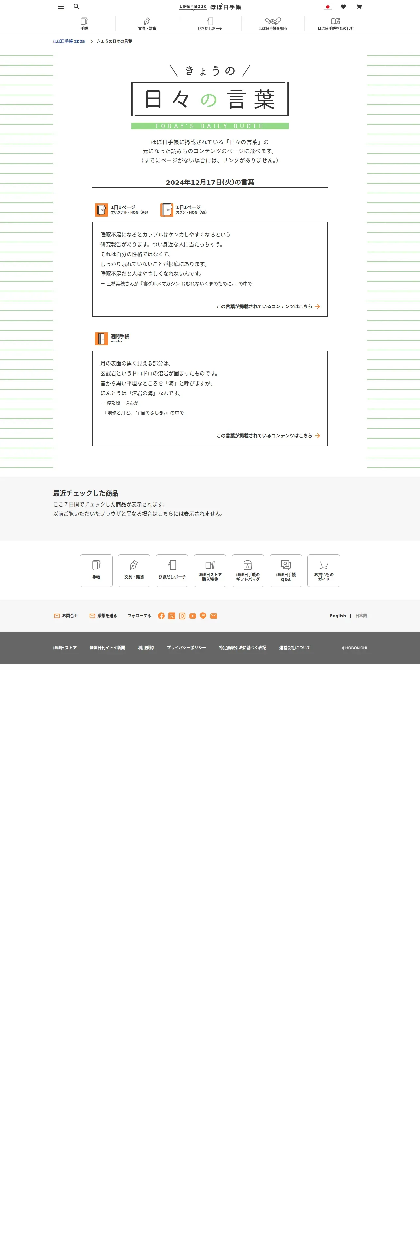This screenshot has height=1260, width=420.
Task: Open the heart favorites icon
Action: [343, 7]
